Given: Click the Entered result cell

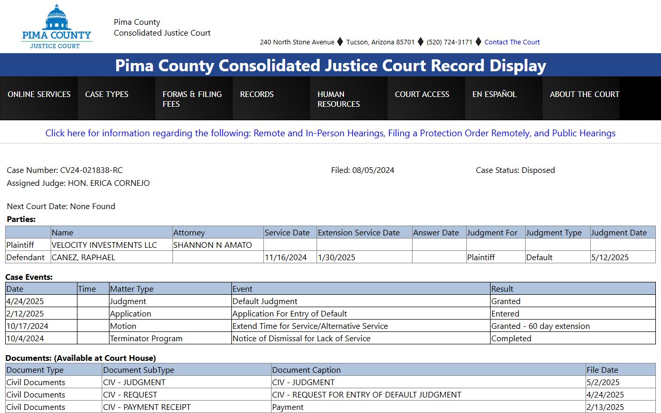Looking at the screenshot, I should (x=573, y=314).
